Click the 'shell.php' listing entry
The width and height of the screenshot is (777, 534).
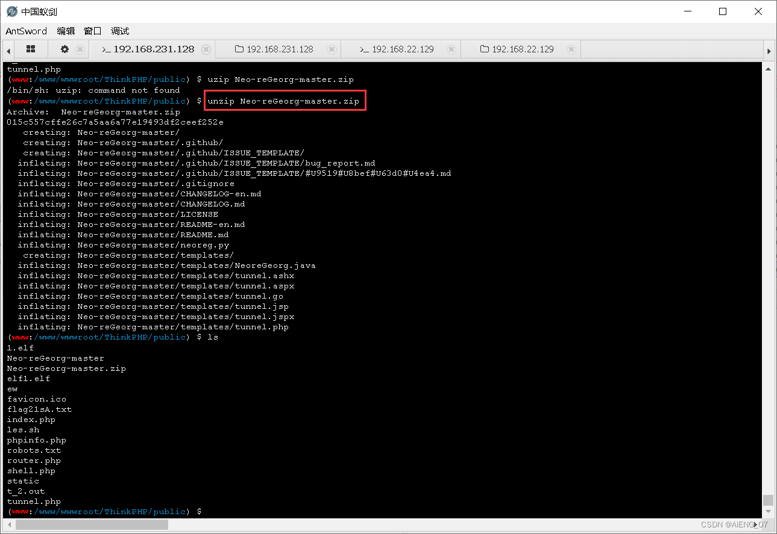point(31,471)
